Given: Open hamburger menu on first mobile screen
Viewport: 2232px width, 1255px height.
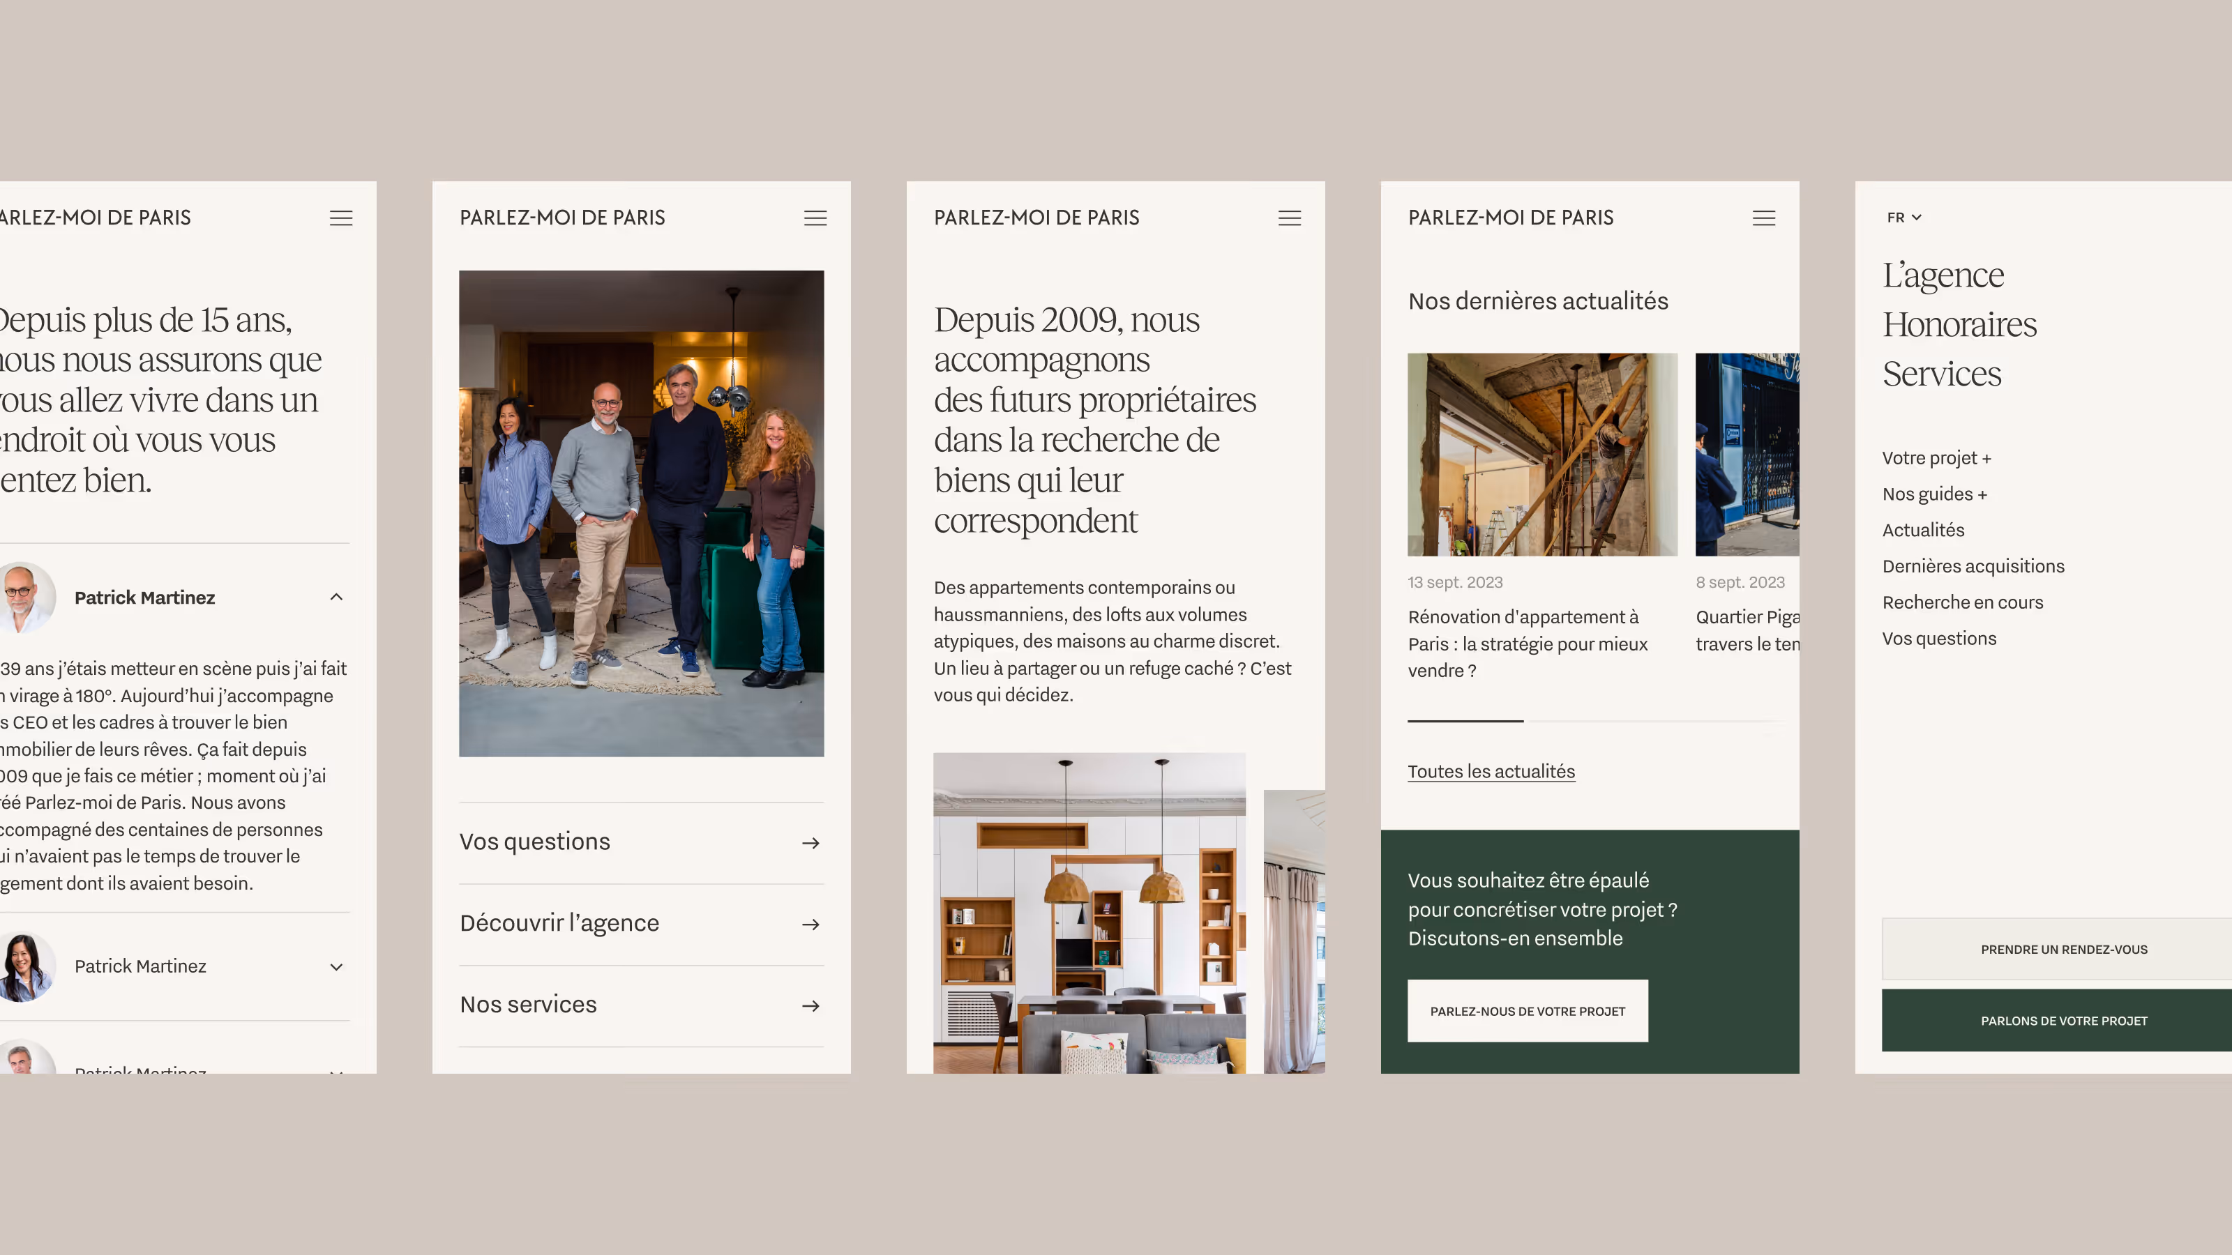Looking at the screenshot, I should [x=340, y=218].
